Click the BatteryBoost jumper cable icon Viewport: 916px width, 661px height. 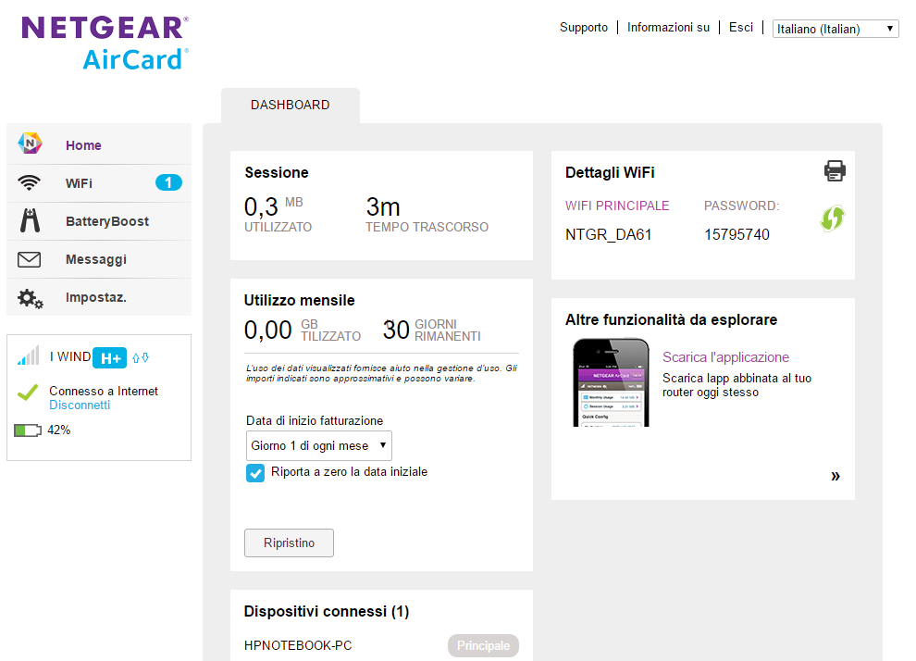[30, 220]
